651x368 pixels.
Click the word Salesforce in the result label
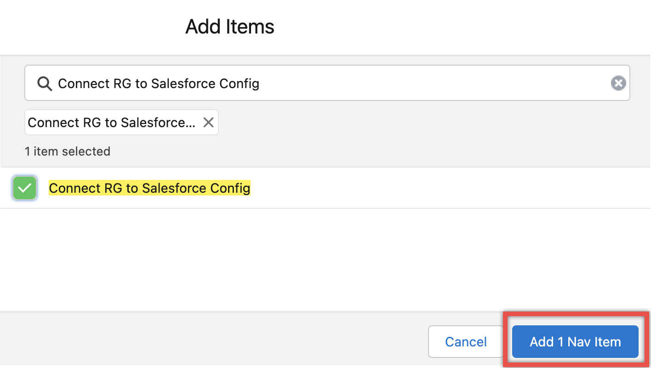tap(174, 188)
